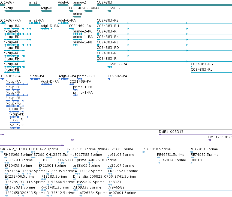Open the primo-2-PC protein
232x197 pixels.
[x=79, y=79]
